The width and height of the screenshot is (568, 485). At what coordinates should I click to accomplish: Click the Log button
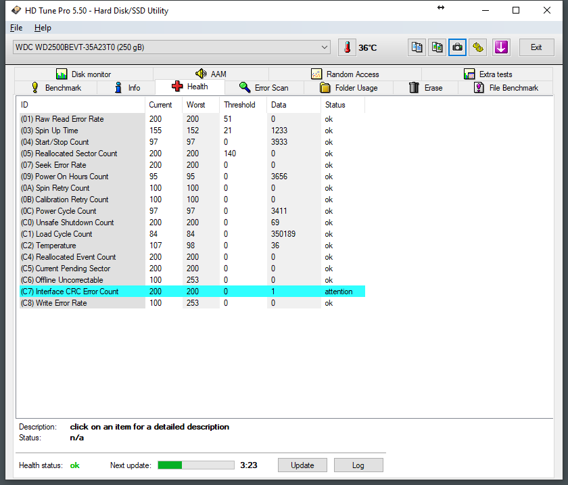click(358, 465)
